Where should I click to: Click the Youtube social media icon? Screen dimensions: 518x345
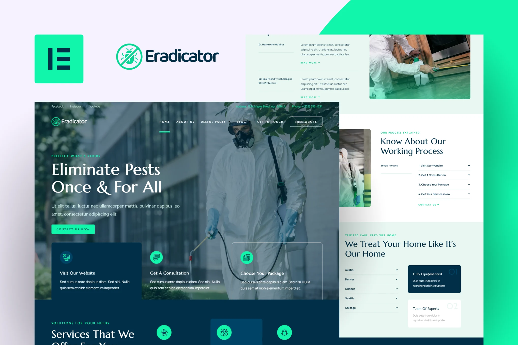click(x=95, y=106)
